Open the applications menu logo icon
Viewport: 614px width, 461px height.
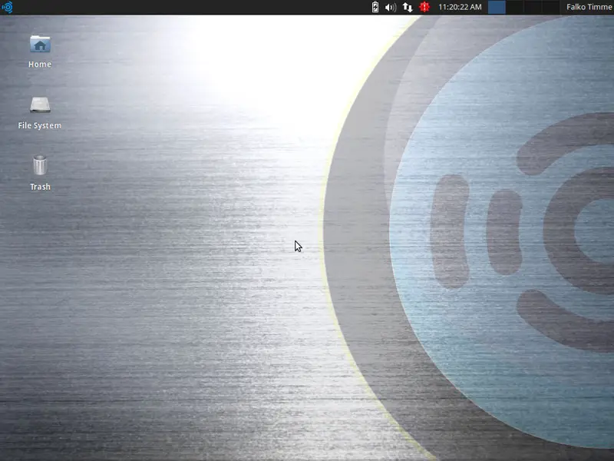tap(7, 7)
